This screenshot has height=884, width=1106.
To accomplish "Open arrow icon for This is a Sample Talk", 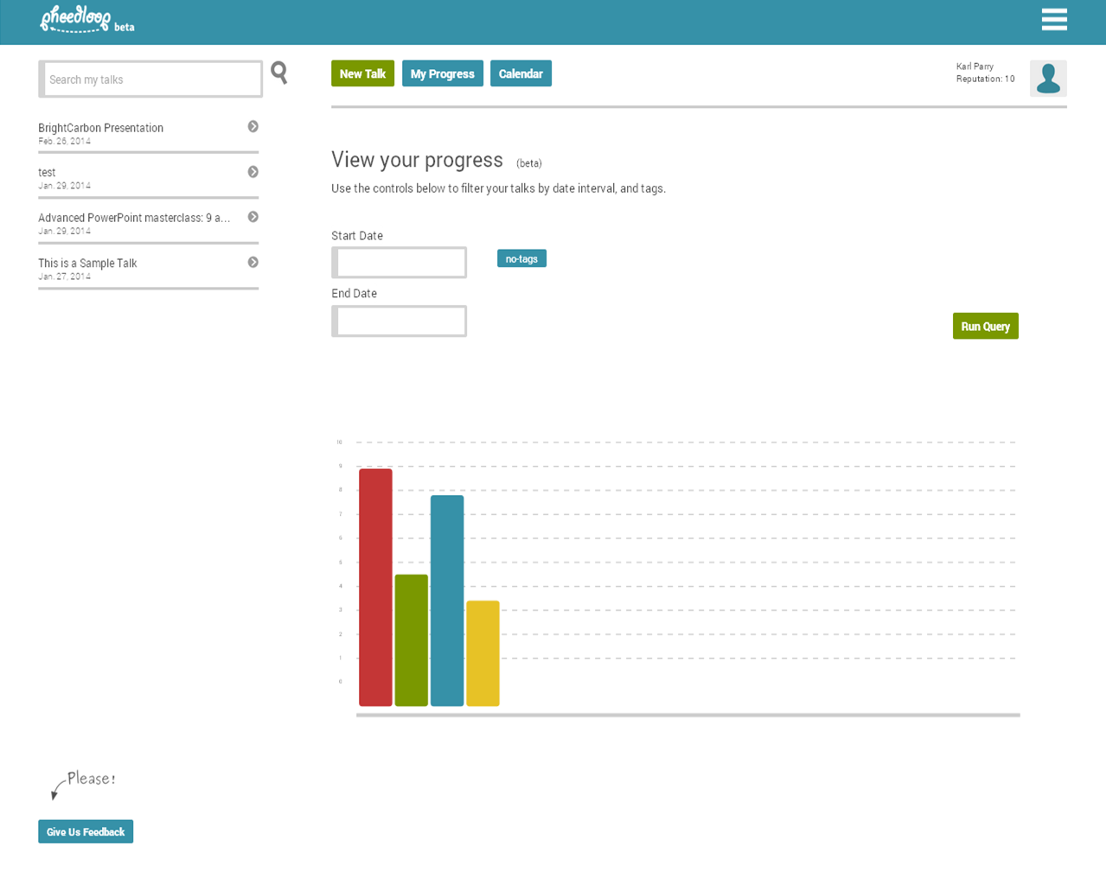I will 253,263.
